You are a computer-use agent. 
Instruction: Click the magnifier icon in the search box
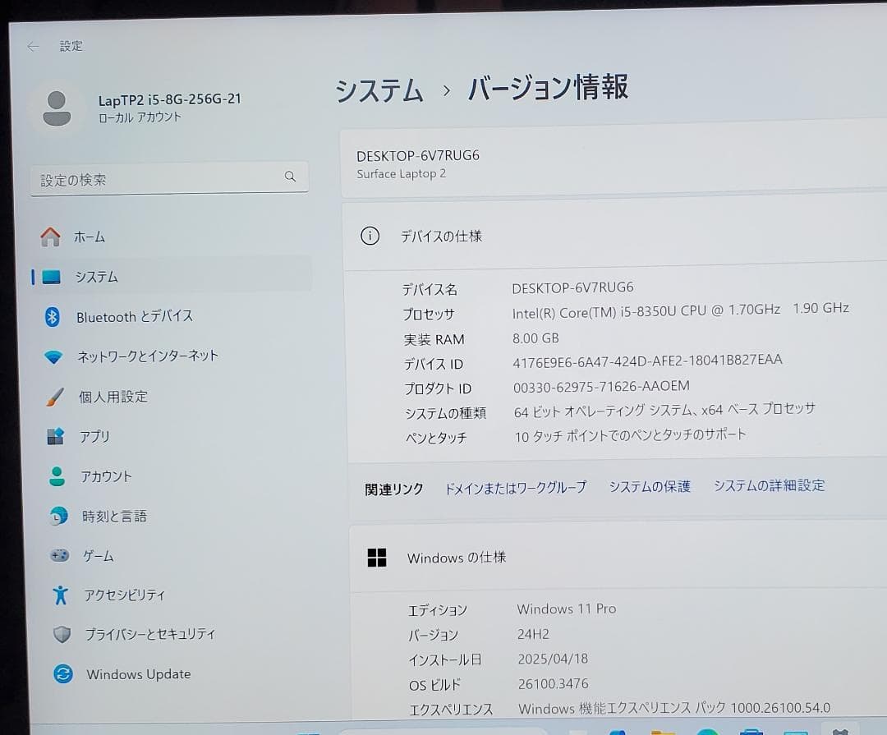pyautogui.click(x=290, y=176)
